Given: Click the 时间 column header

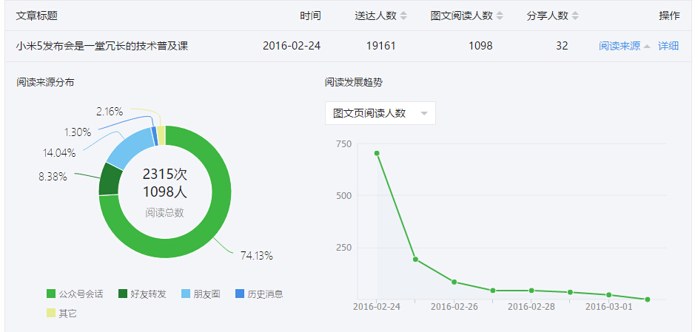Looking at the screenshot, I should [310, 16].
